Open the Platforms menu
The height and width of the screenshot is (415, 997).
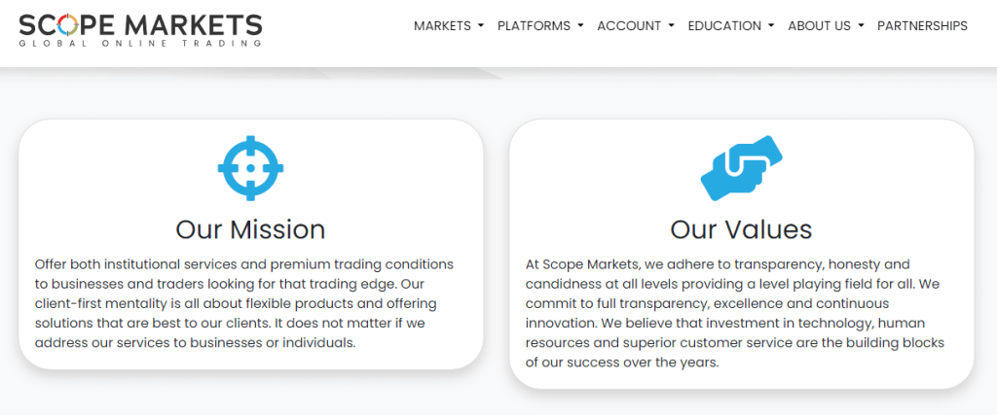[x=540, y=26]
